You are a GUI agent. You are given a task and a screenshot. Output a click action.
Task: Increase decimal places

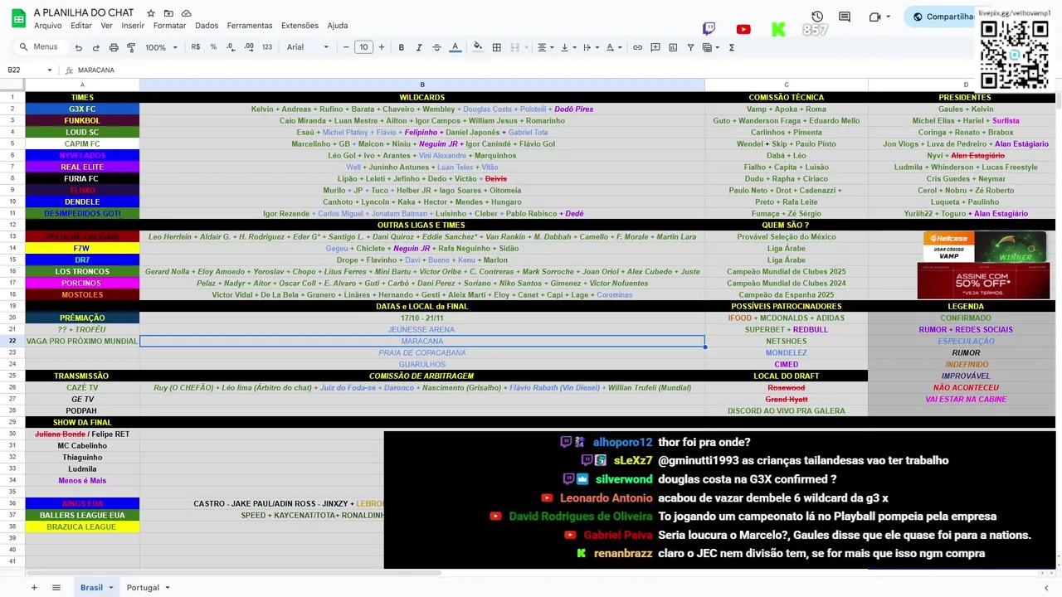pos(249,47)
